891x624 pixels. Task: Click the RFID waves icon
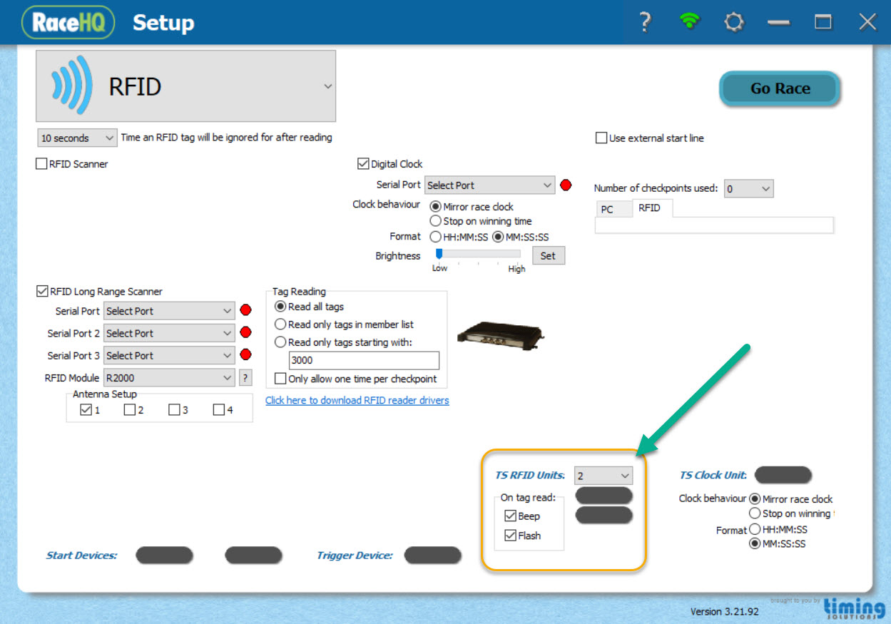(71, 86)
